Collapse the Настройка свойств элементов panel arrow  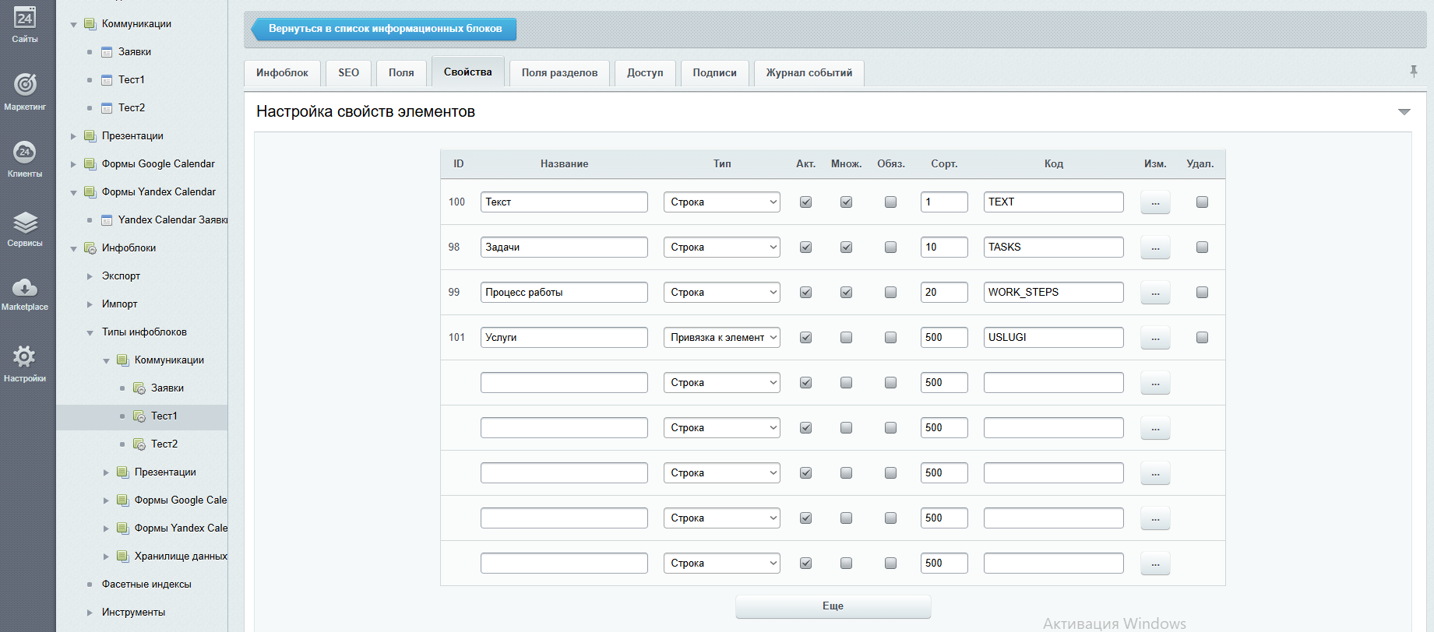coord(1404,112)
